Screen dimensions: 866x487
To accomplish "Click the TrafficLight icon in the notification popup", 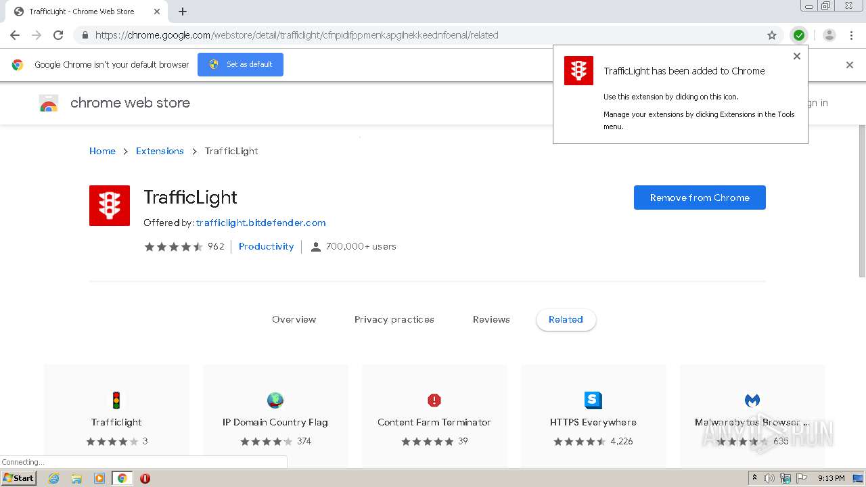I will click(578, 71).
